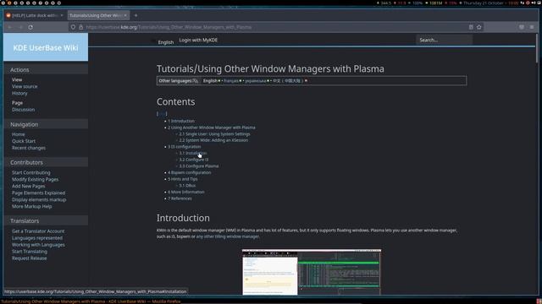Click the Pocket save icon in toolbar

tap(522, 27)
